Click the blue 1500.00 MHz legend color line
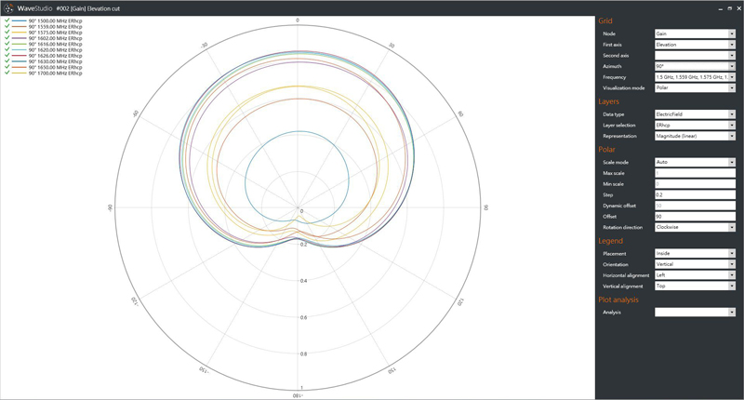Image resolution: width=744 pixels, height=400 pixels. point(19,20)
